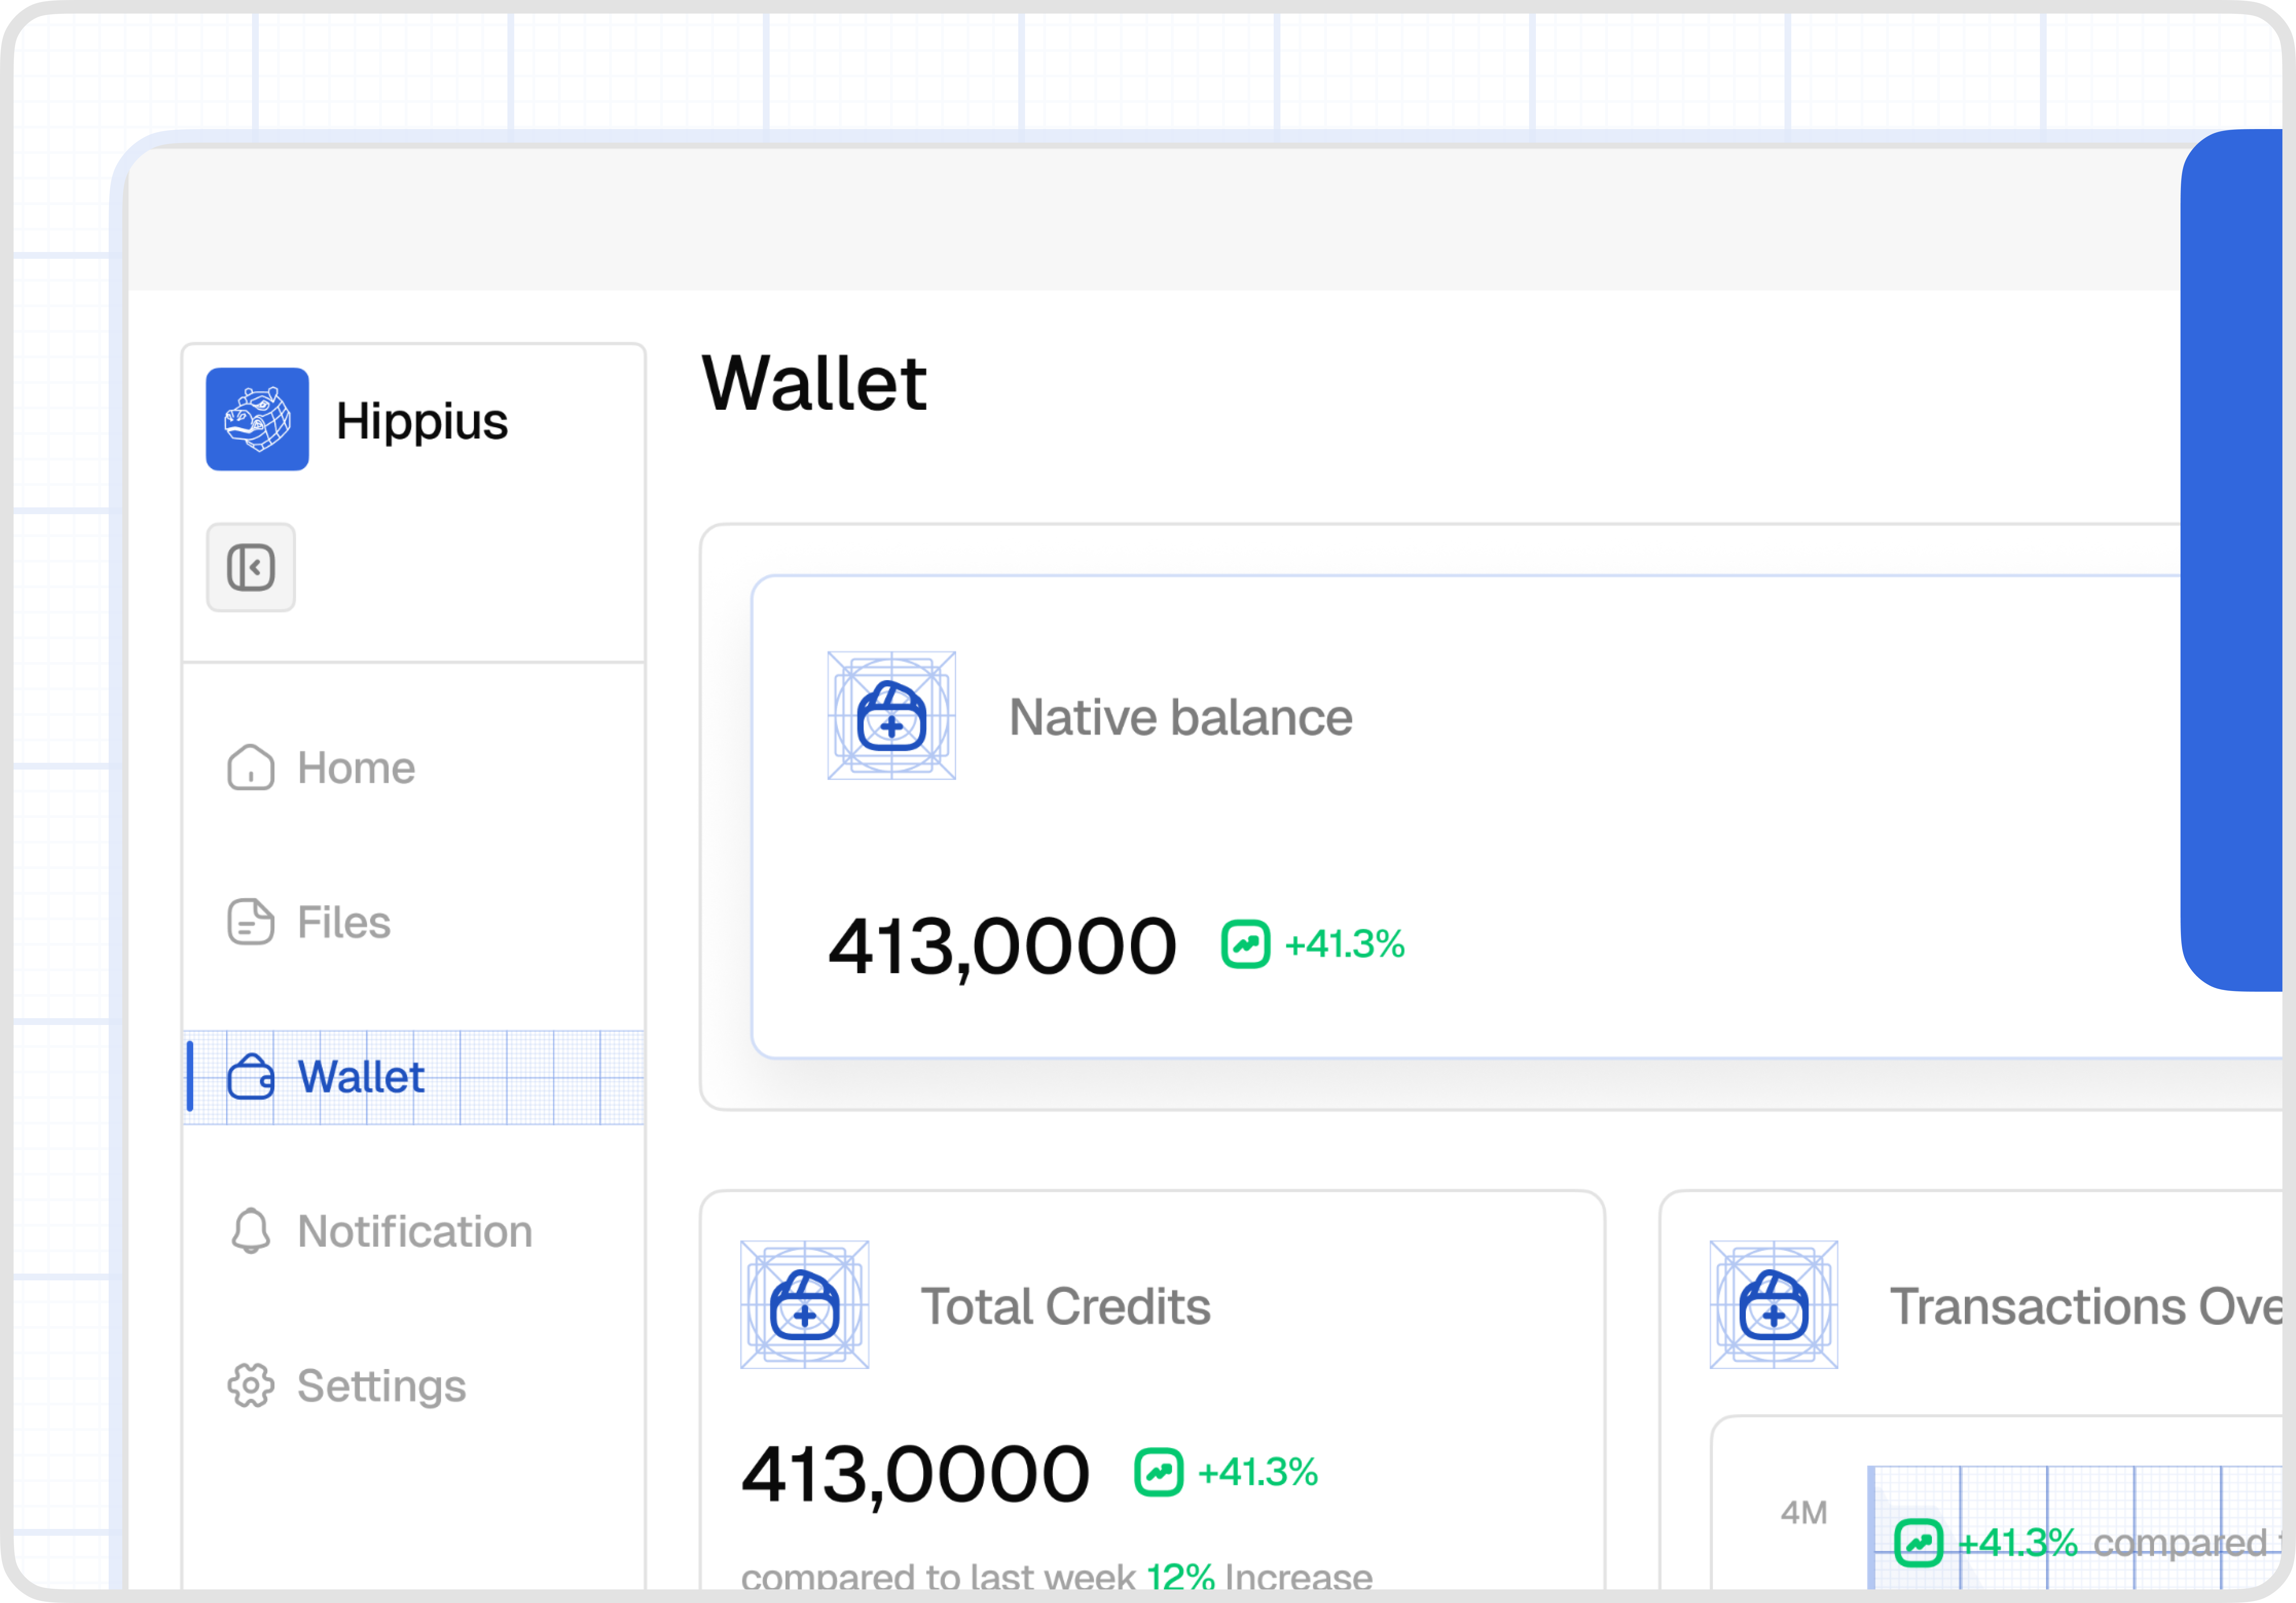Click the Transactions Overview wallet icon
This screenshot has width=2296, height=1603.
point(1774,1305)
